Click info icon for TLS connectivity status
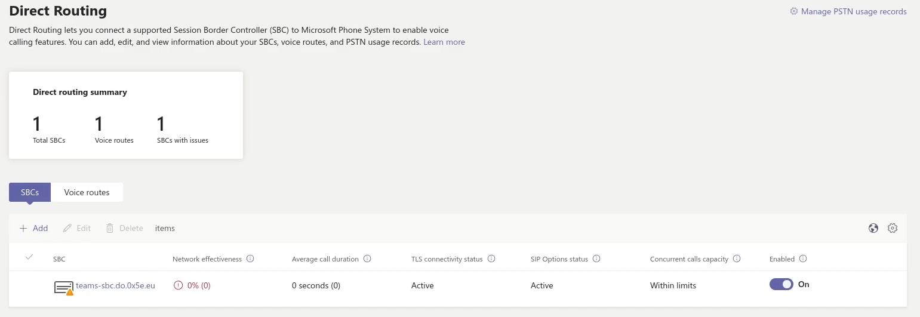The height and width of the screenshot is (317, 920). (x=491, y=259)
